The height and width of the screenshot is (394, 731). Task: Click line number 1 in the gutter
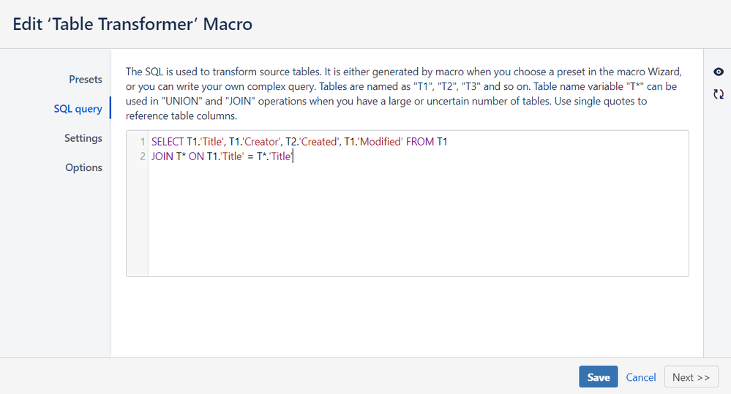click(143, 142)
